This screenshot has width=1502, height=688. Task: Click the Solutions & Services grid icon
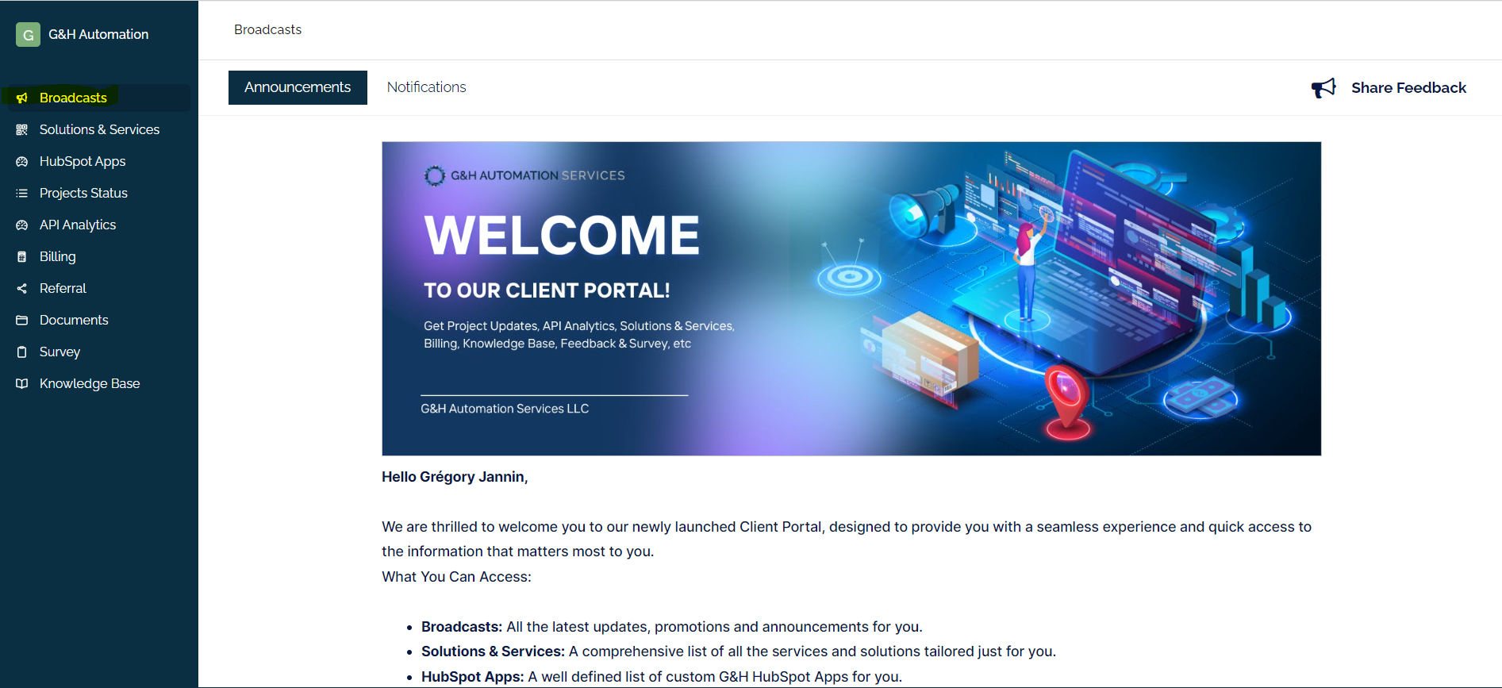[22, 129]
